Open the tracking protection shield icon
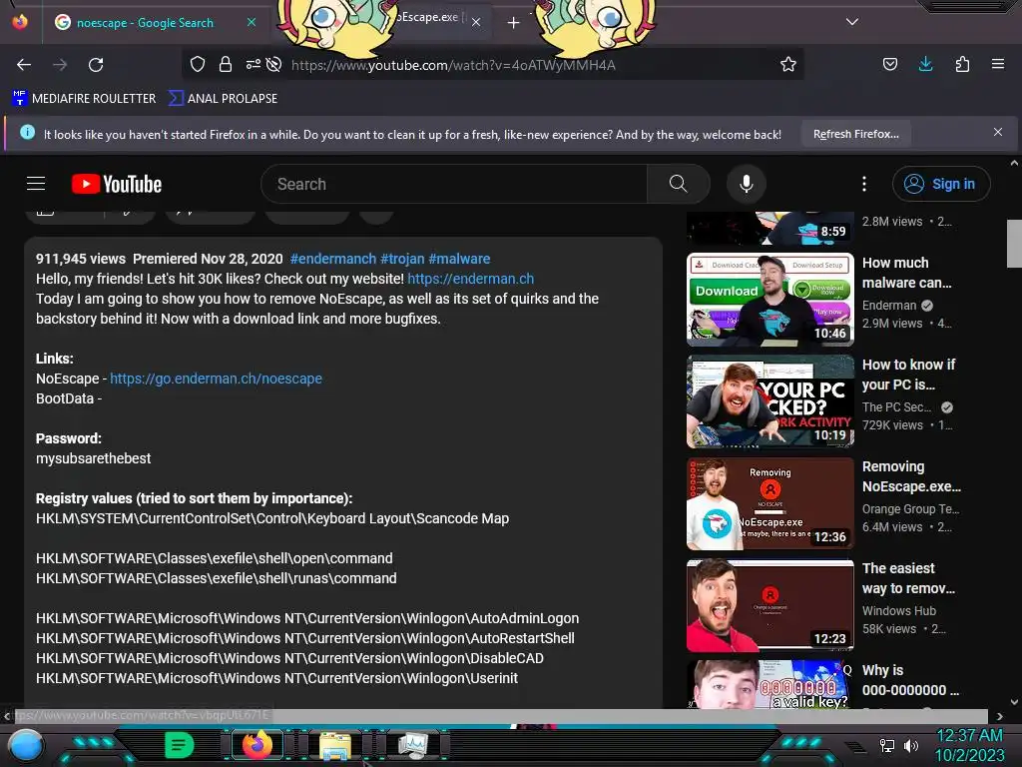 tap(198, 64)
